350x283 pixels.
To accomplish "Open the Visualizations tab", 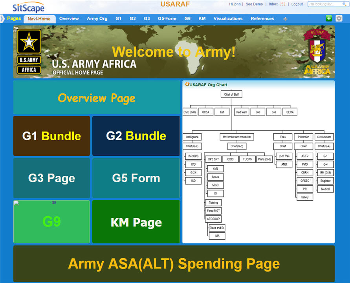I will (228, 18).
